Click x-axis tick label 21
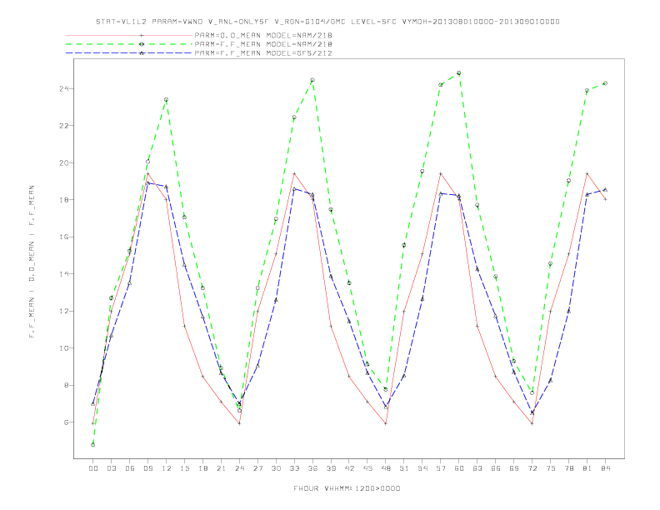 coord(221,468)
